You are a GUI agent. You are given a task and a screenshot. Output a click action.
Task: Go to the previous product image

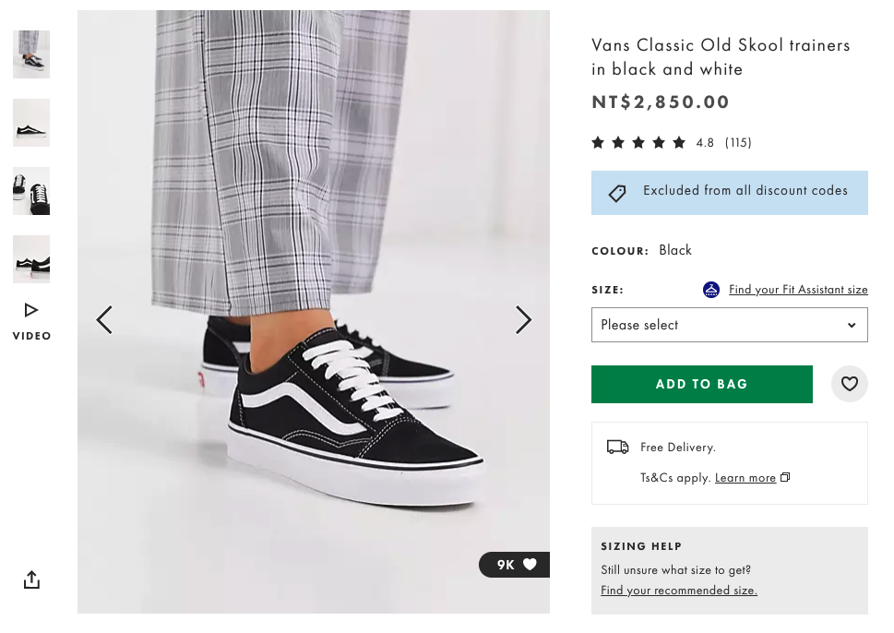[x=104, y=320]
